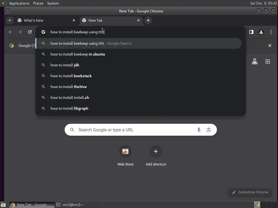Open Chrome three-dot menu
The height and width of the screenshot is (208, 278).
(x=271, y=32)
